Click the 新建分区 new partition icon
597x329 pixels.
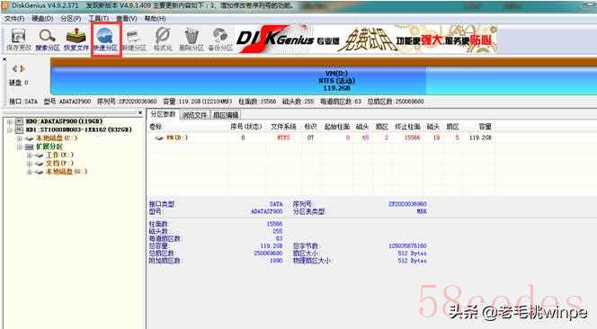[x=134, y=40]
